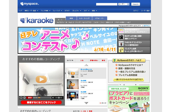
Task: Switch to the パフォーマー tab
Action: coord(100,18)
